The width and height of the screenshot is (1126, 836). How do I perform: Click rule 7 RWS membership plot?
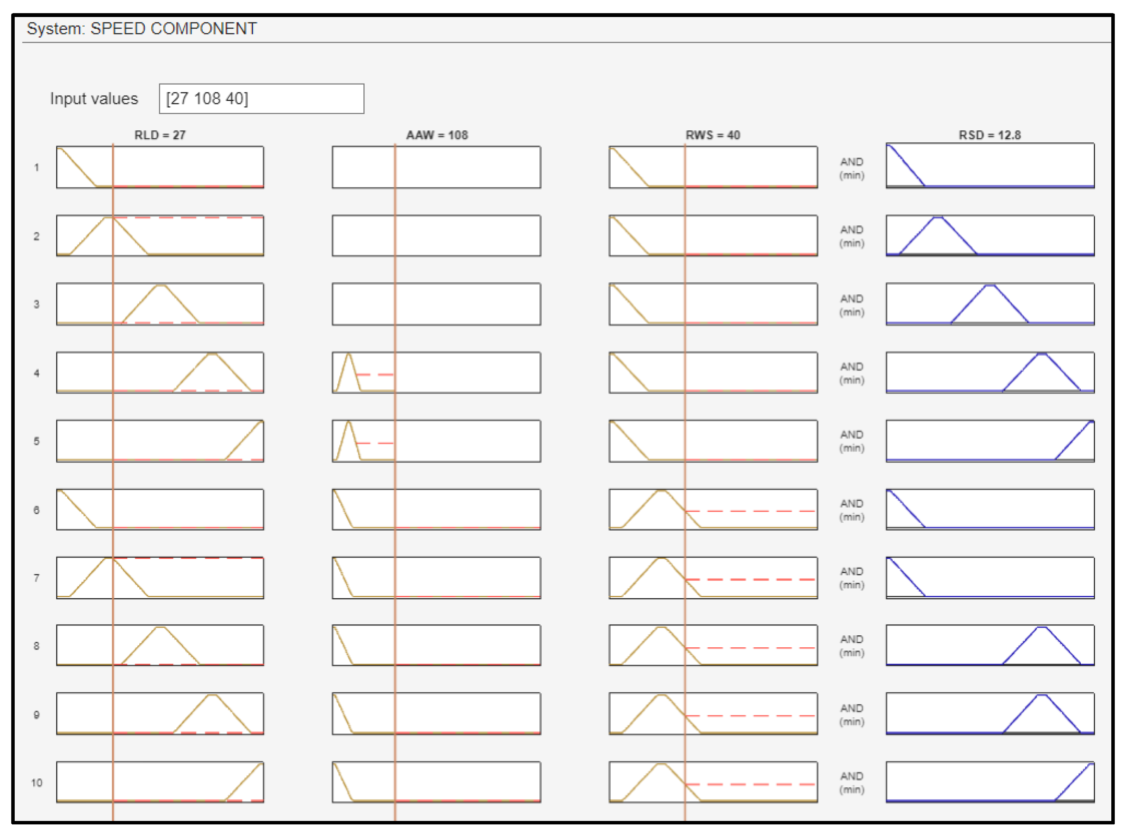click(713, 578)
